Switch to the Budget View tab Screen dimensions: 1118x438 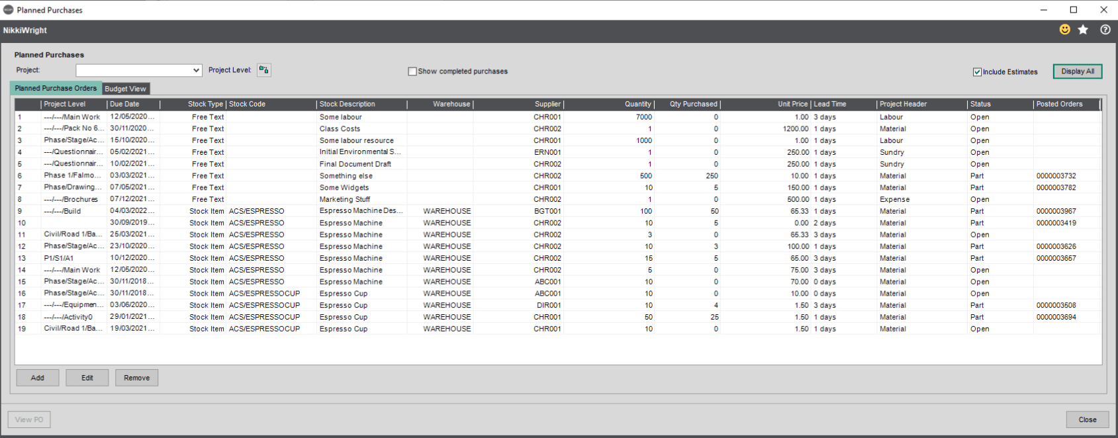[x=125, y=89]
